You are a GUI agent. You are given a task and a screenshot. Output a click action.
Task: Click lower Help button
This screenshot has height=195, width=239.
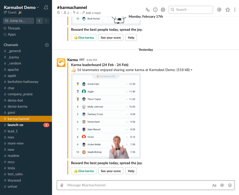(131, 171)
